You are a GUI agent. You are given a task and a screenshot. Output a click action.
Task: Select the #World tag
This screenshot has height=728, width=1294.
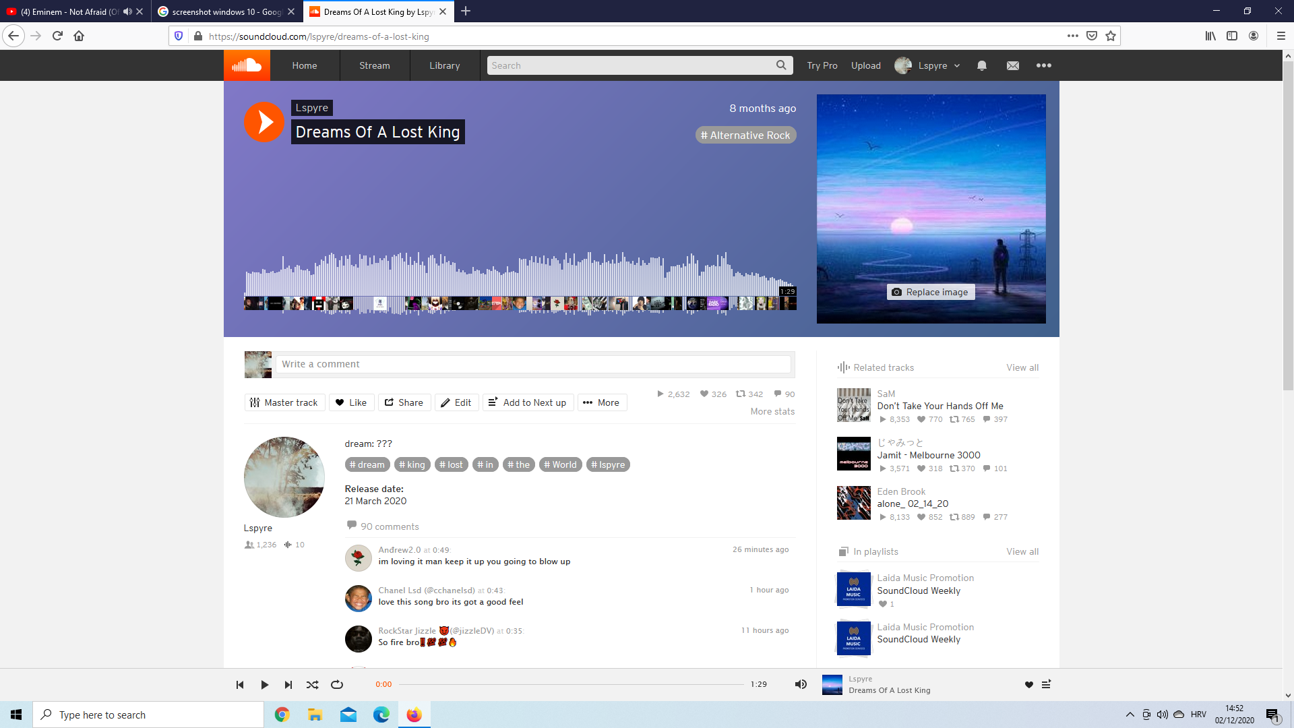point(560,464)
